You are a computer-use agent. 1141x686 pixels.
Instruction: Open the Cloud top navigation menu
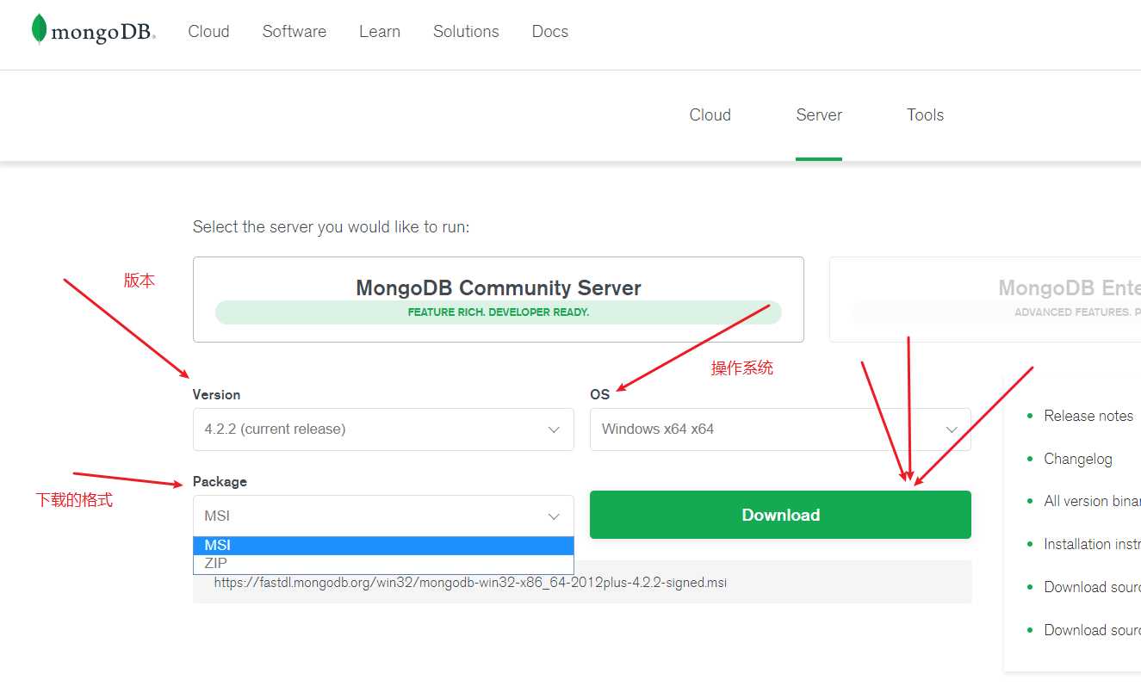tap(208, 32)
